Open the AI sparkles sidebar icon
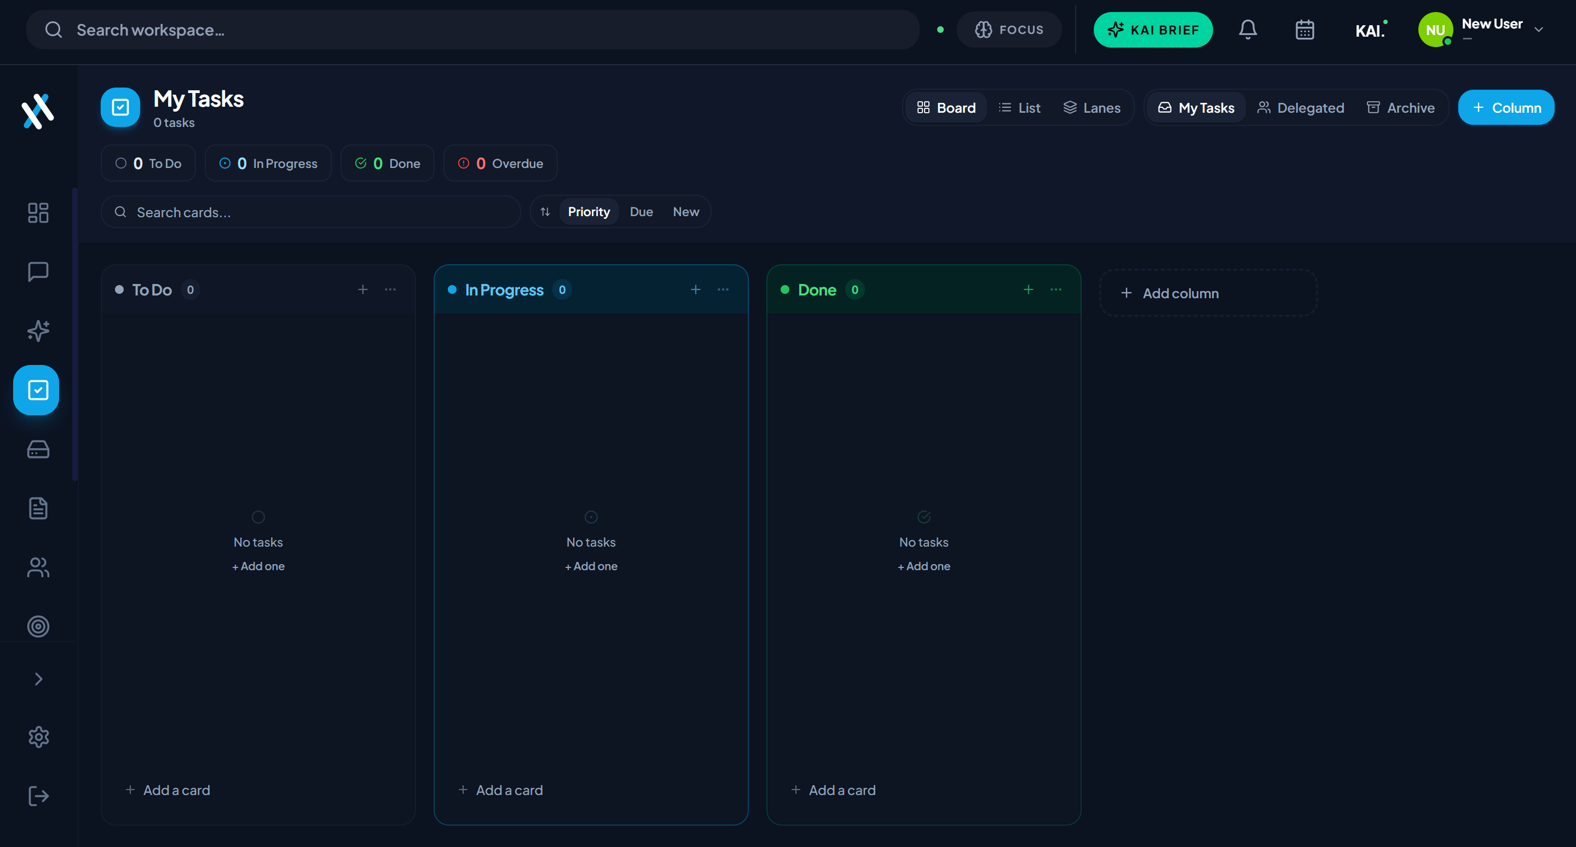The height and width of the screenshot is (847, 1576). point(38,331)
